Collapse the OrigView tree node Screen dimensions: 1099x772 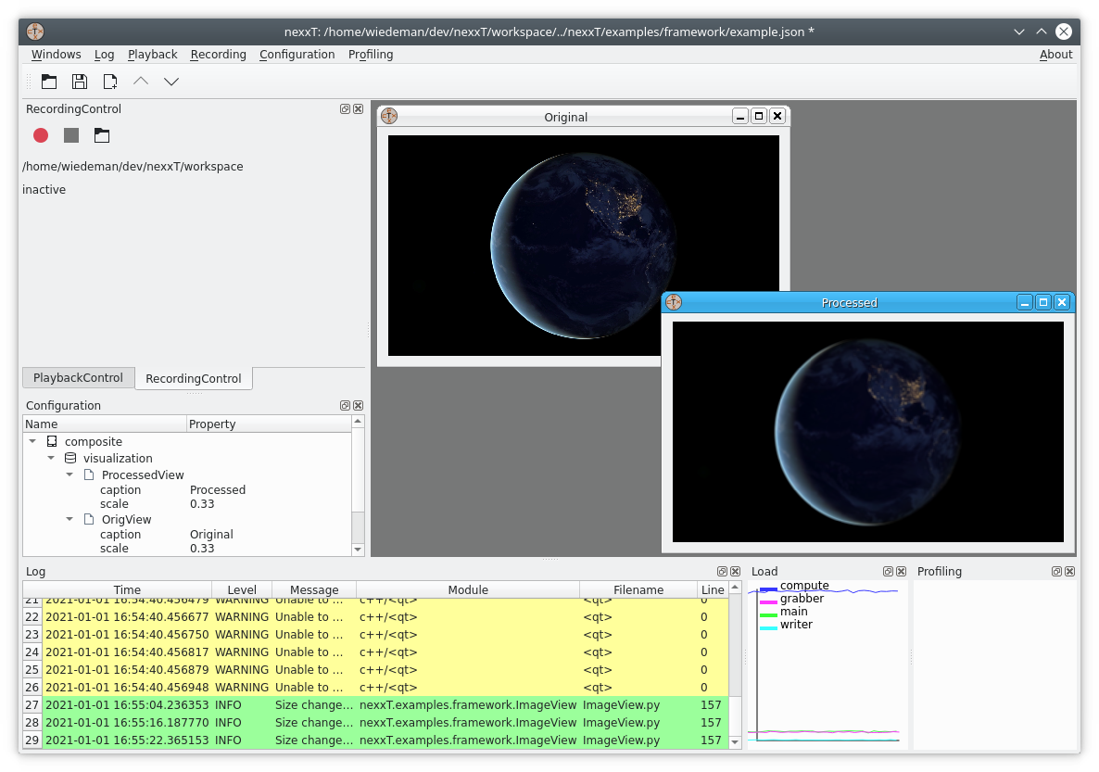click(x=69, y=519)
